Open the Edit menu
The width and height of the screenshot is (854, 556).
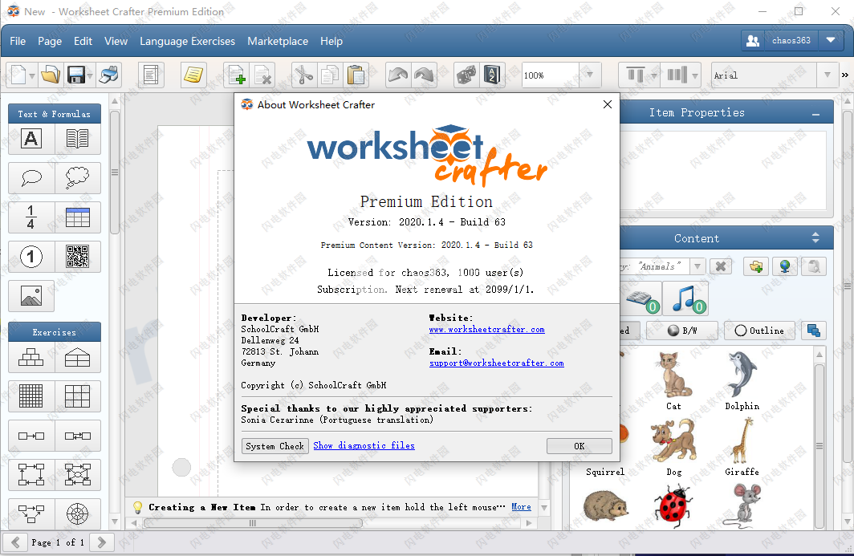tap(83, 41)
